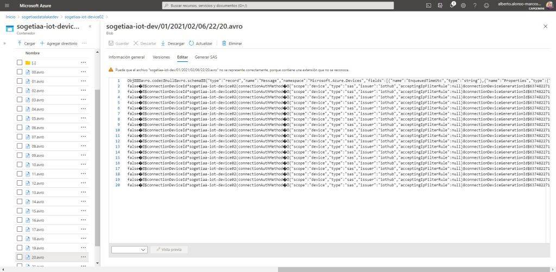556x272 pixels.
Task: Open the directory and subscription filter icon
Action: tap(440, 5)
